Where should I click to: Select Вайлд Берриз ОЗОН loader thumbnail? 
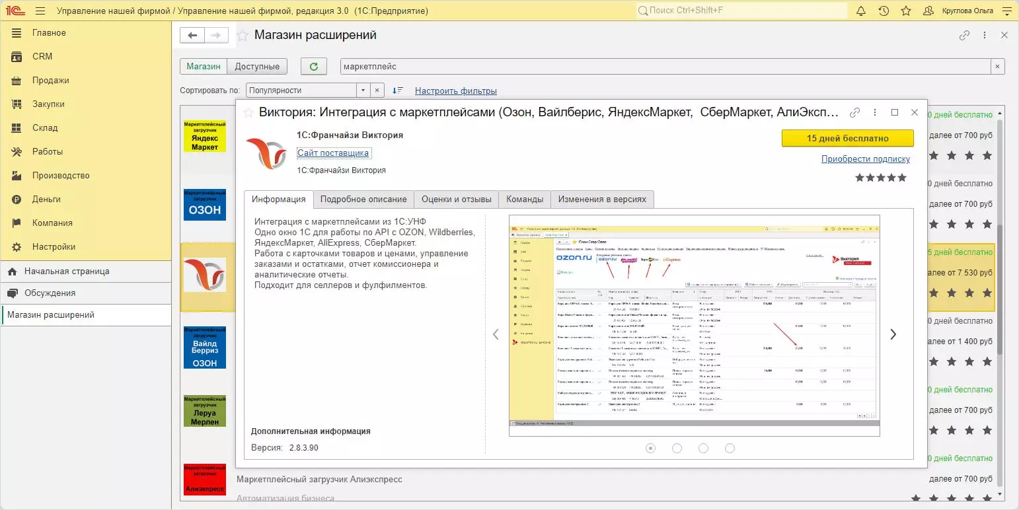205,347
